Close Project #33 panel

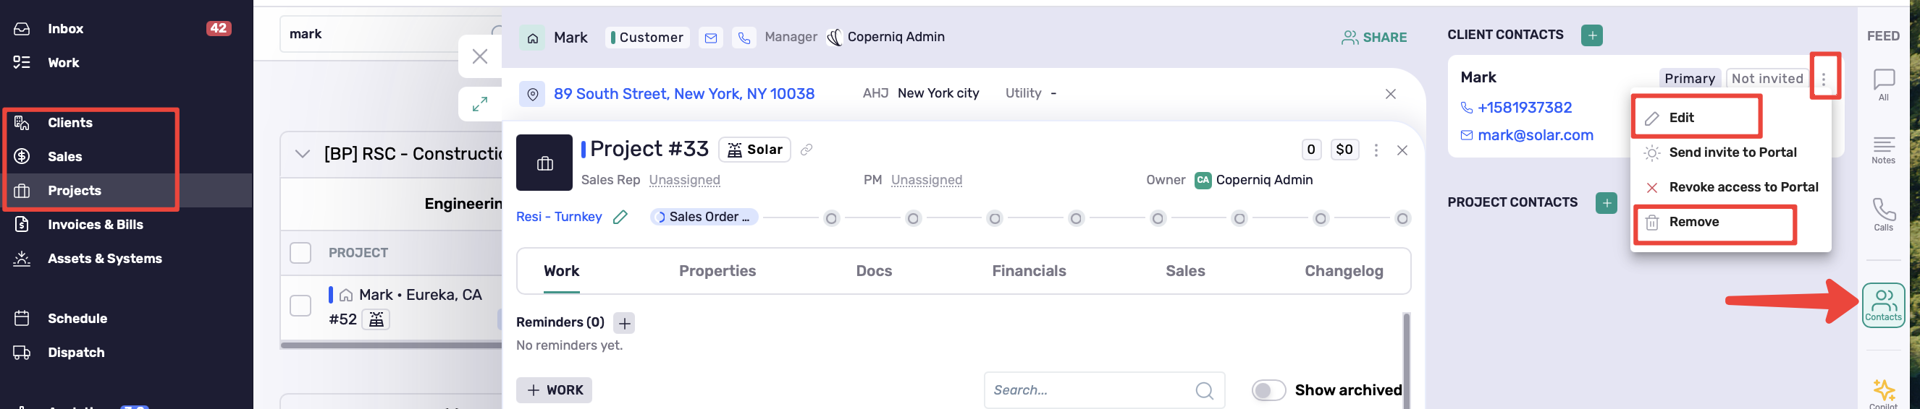coord(1401,150)
